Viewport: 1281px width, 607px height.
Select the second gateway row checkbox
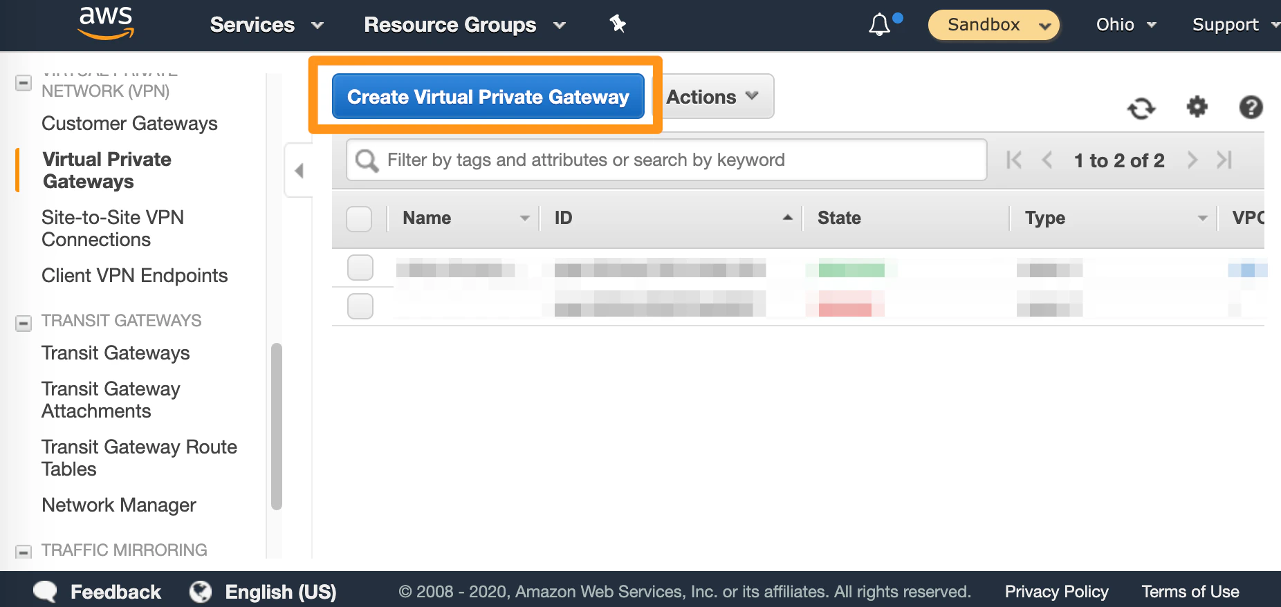point(360,306)
